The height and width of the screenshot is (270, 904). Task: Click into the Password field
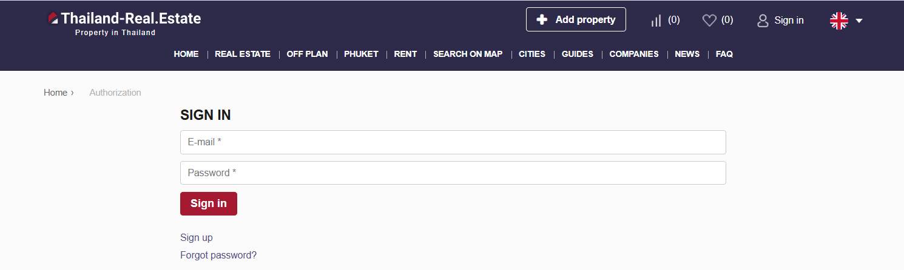453,173
